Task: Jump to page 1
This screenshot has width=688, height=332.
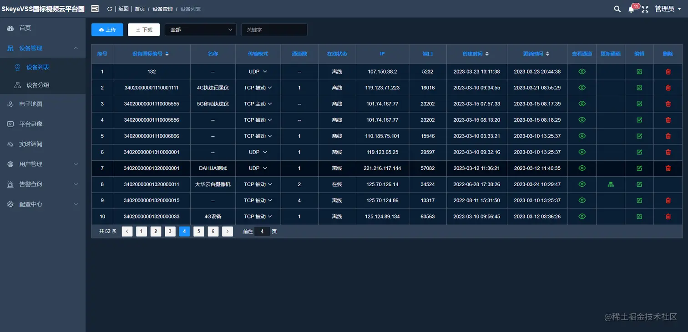Action: [142, 232]
